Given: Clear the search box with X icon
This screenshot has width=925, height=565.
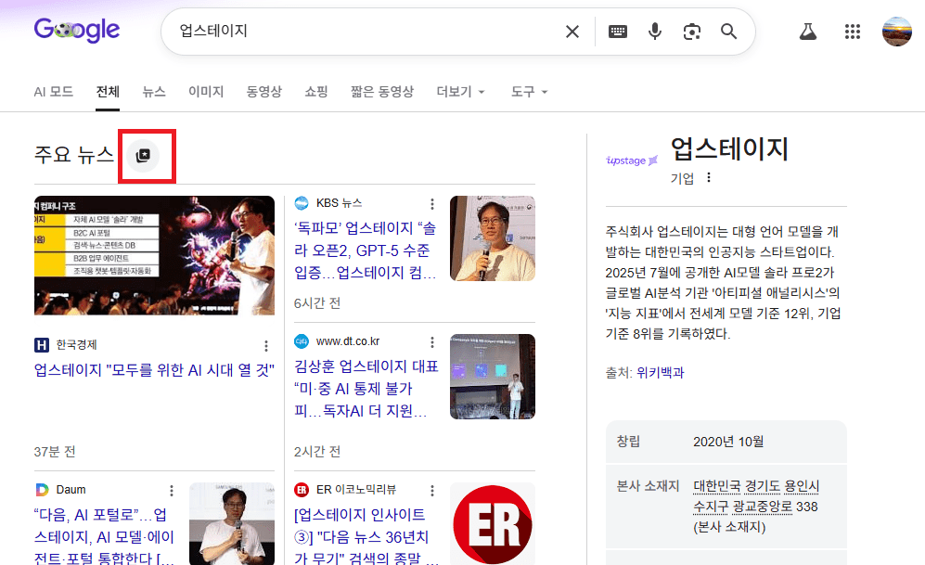Looking at the screenshot, I should pos(572,32).
